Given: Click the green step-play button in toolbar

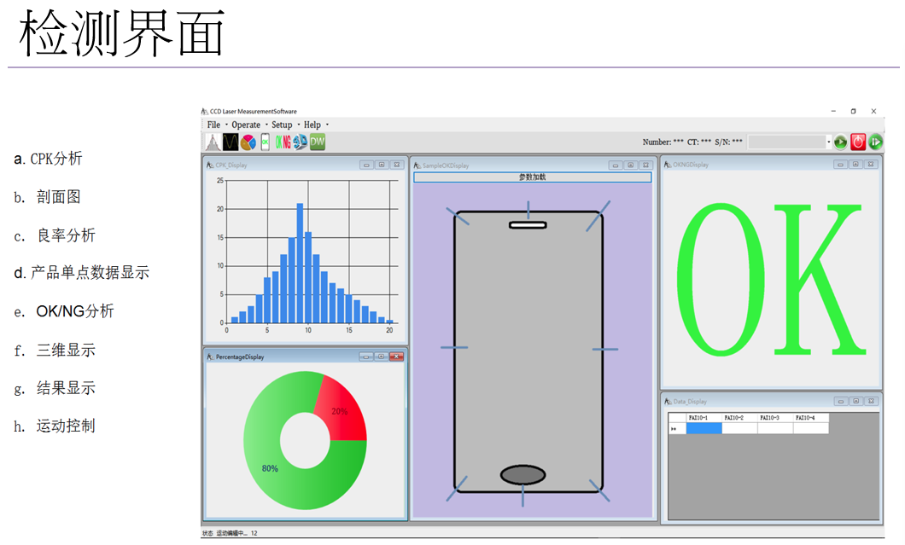Looking at the screenshot, I should (876, 142).
